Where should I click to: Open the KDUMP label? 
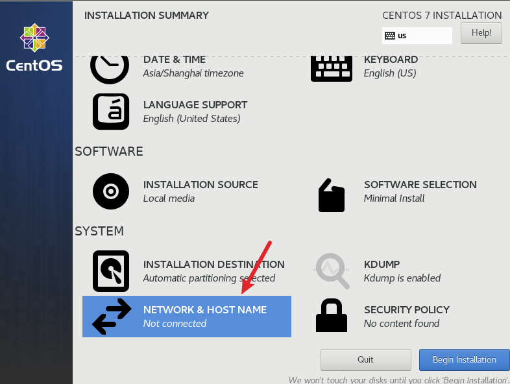pos(382,264)
